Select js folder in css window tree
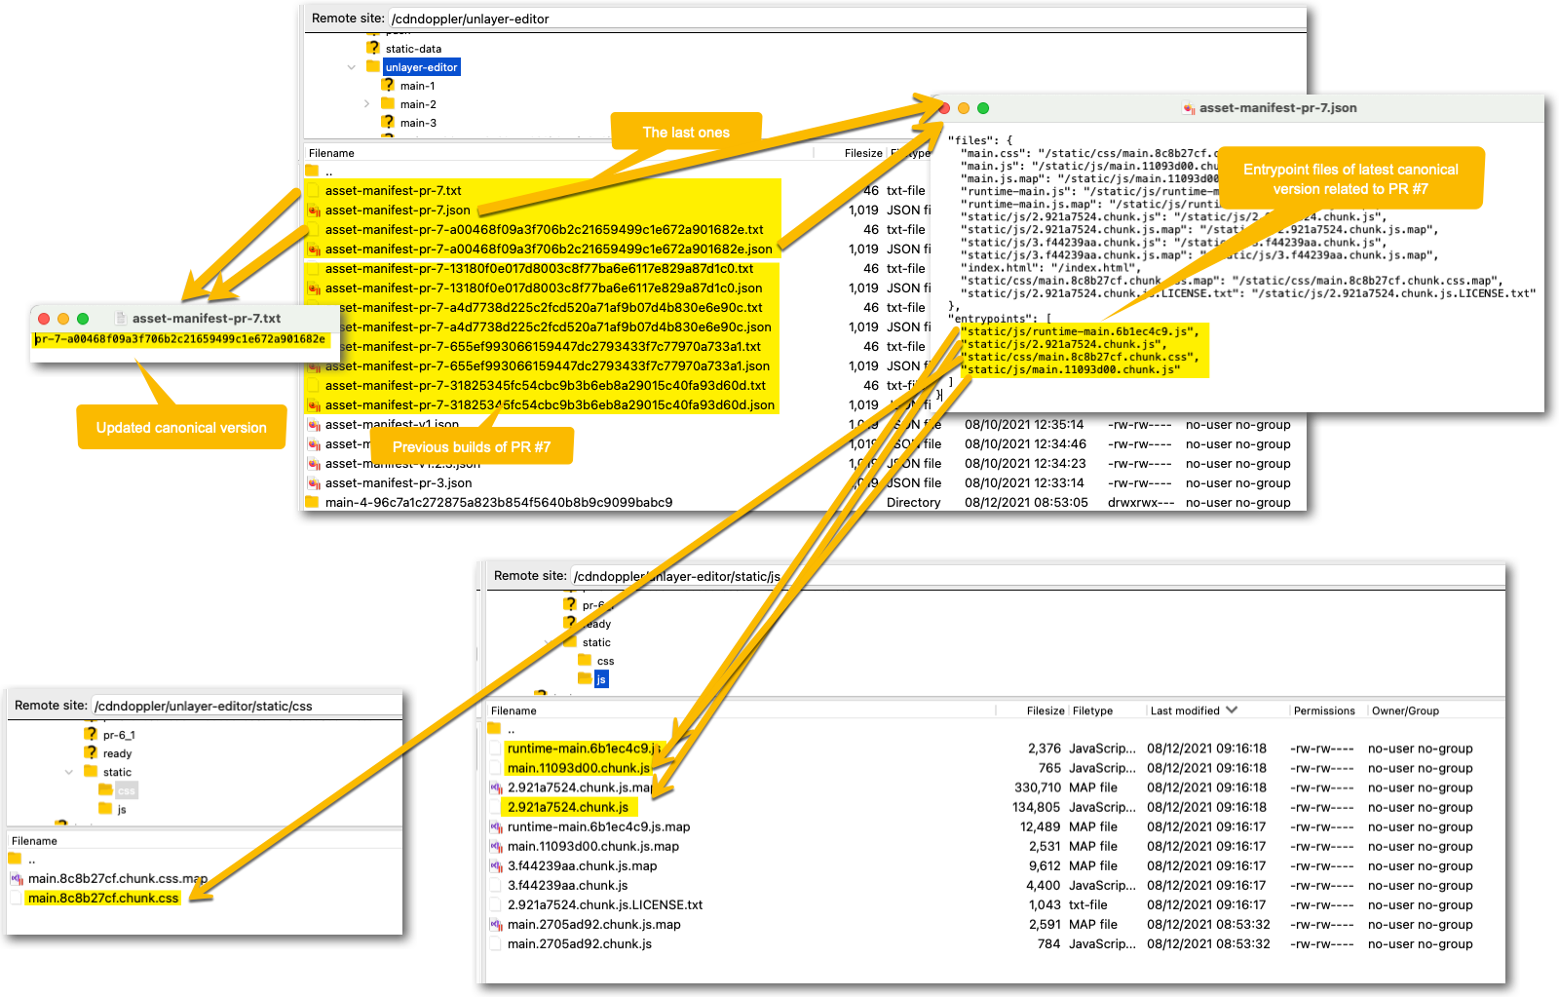This screenshot has width=1559, height=997. (x=122, y=809)
